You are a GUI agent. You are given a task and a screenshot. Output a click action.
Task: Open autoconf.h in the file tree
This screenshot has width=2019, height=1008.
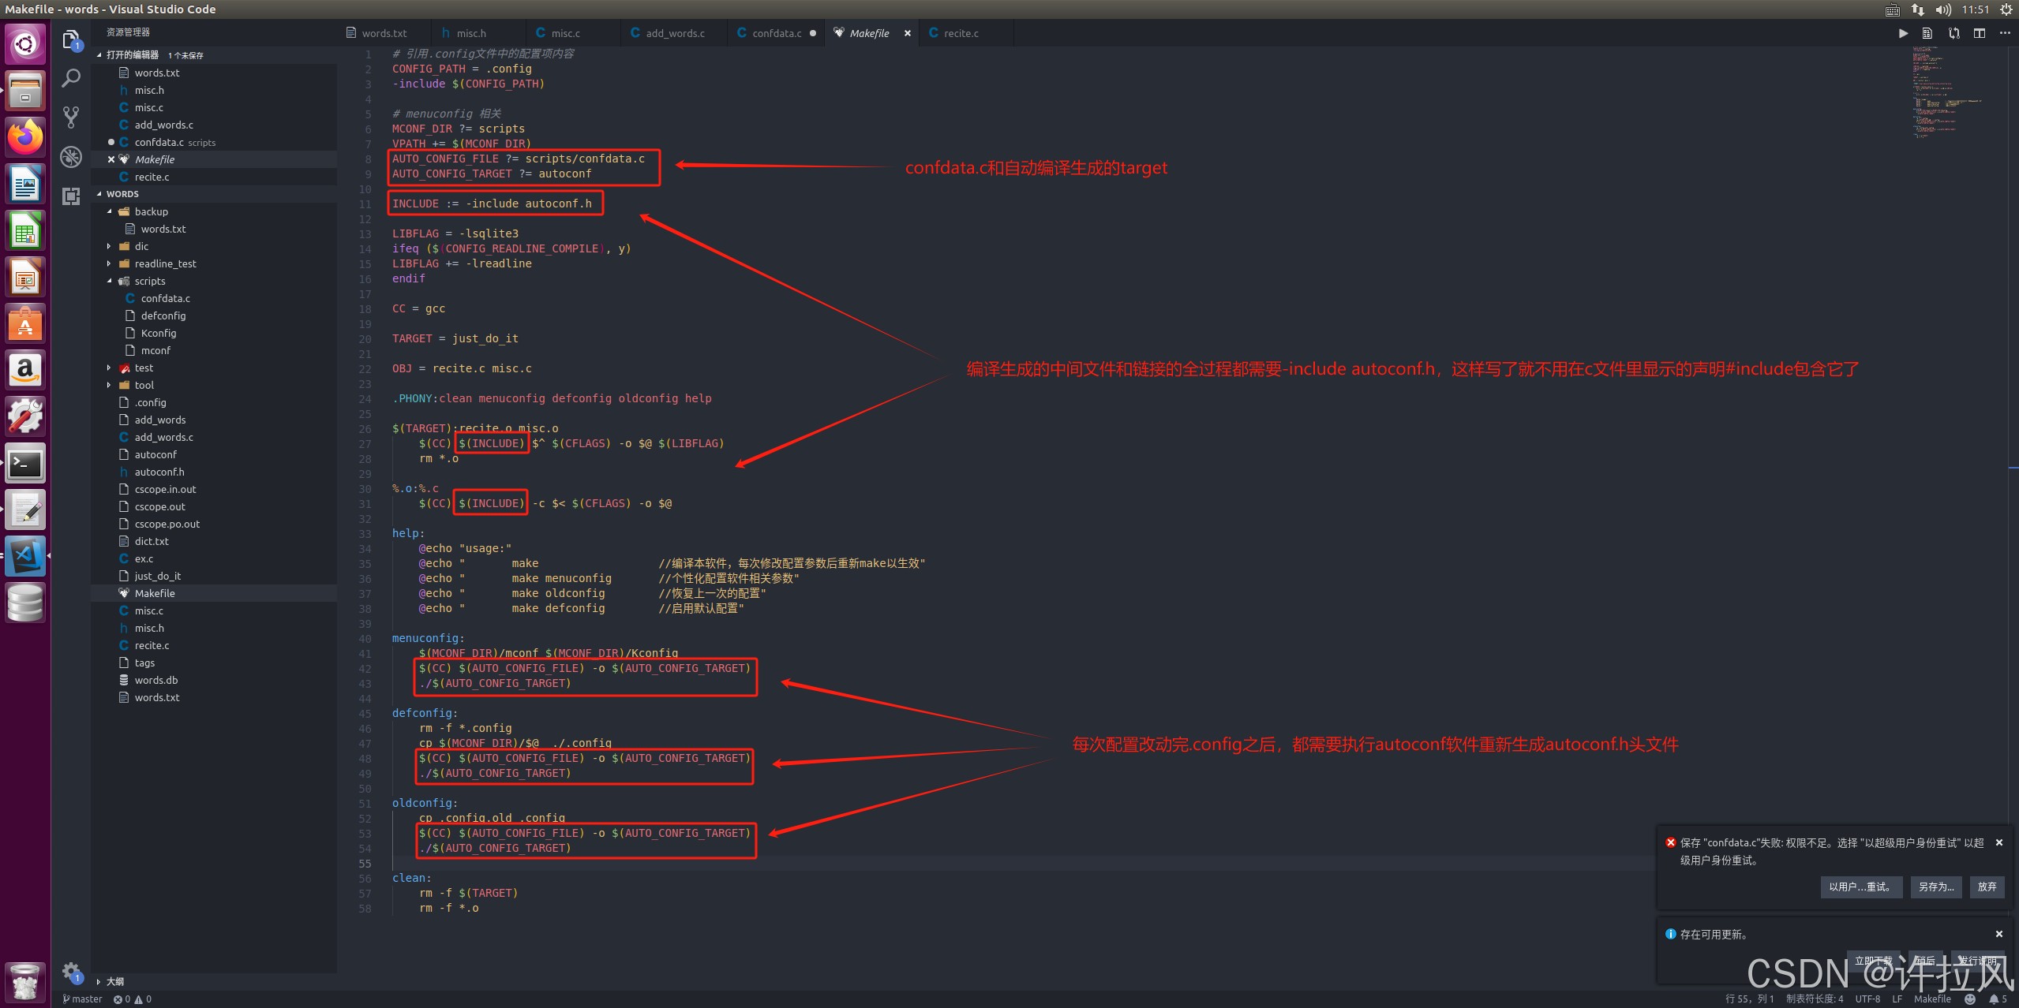tap(159, 472)
